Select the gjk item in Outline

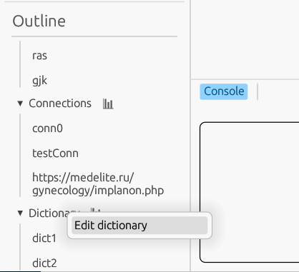point(39,81)
